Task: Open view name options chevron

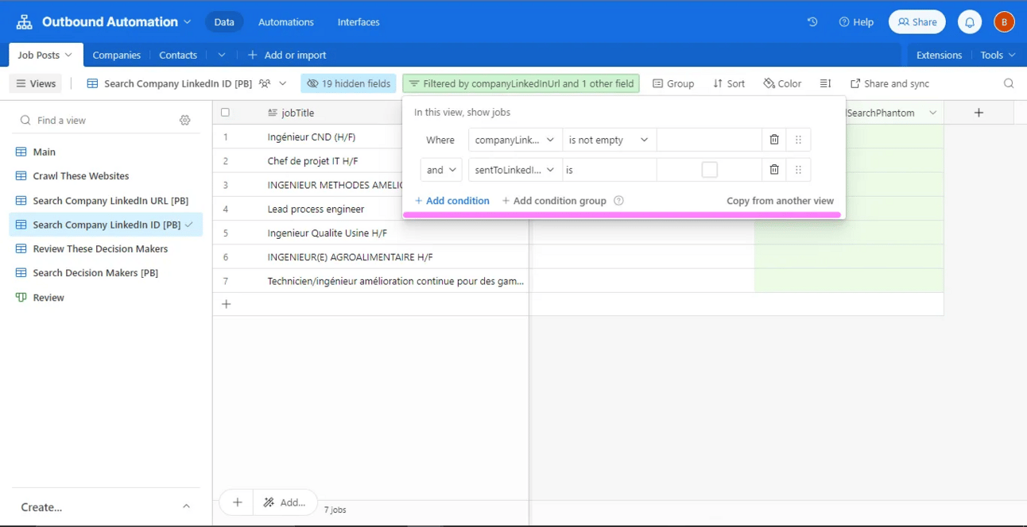Action: click(283, 83)
